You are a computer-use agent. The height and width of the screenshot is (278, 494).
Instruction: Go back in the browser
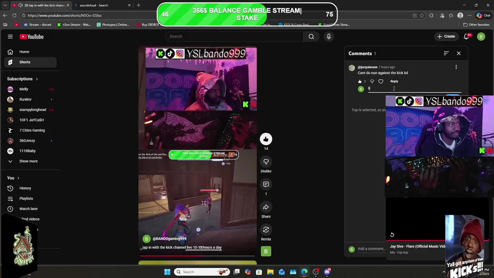click(5, 15)
